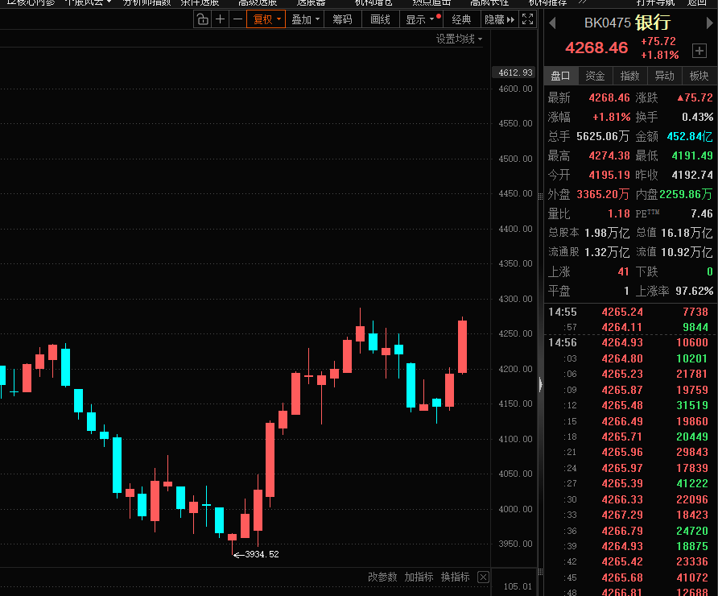
Task: Add BK0475 to watchlist with plus icon
Action: tap(698, 51)
